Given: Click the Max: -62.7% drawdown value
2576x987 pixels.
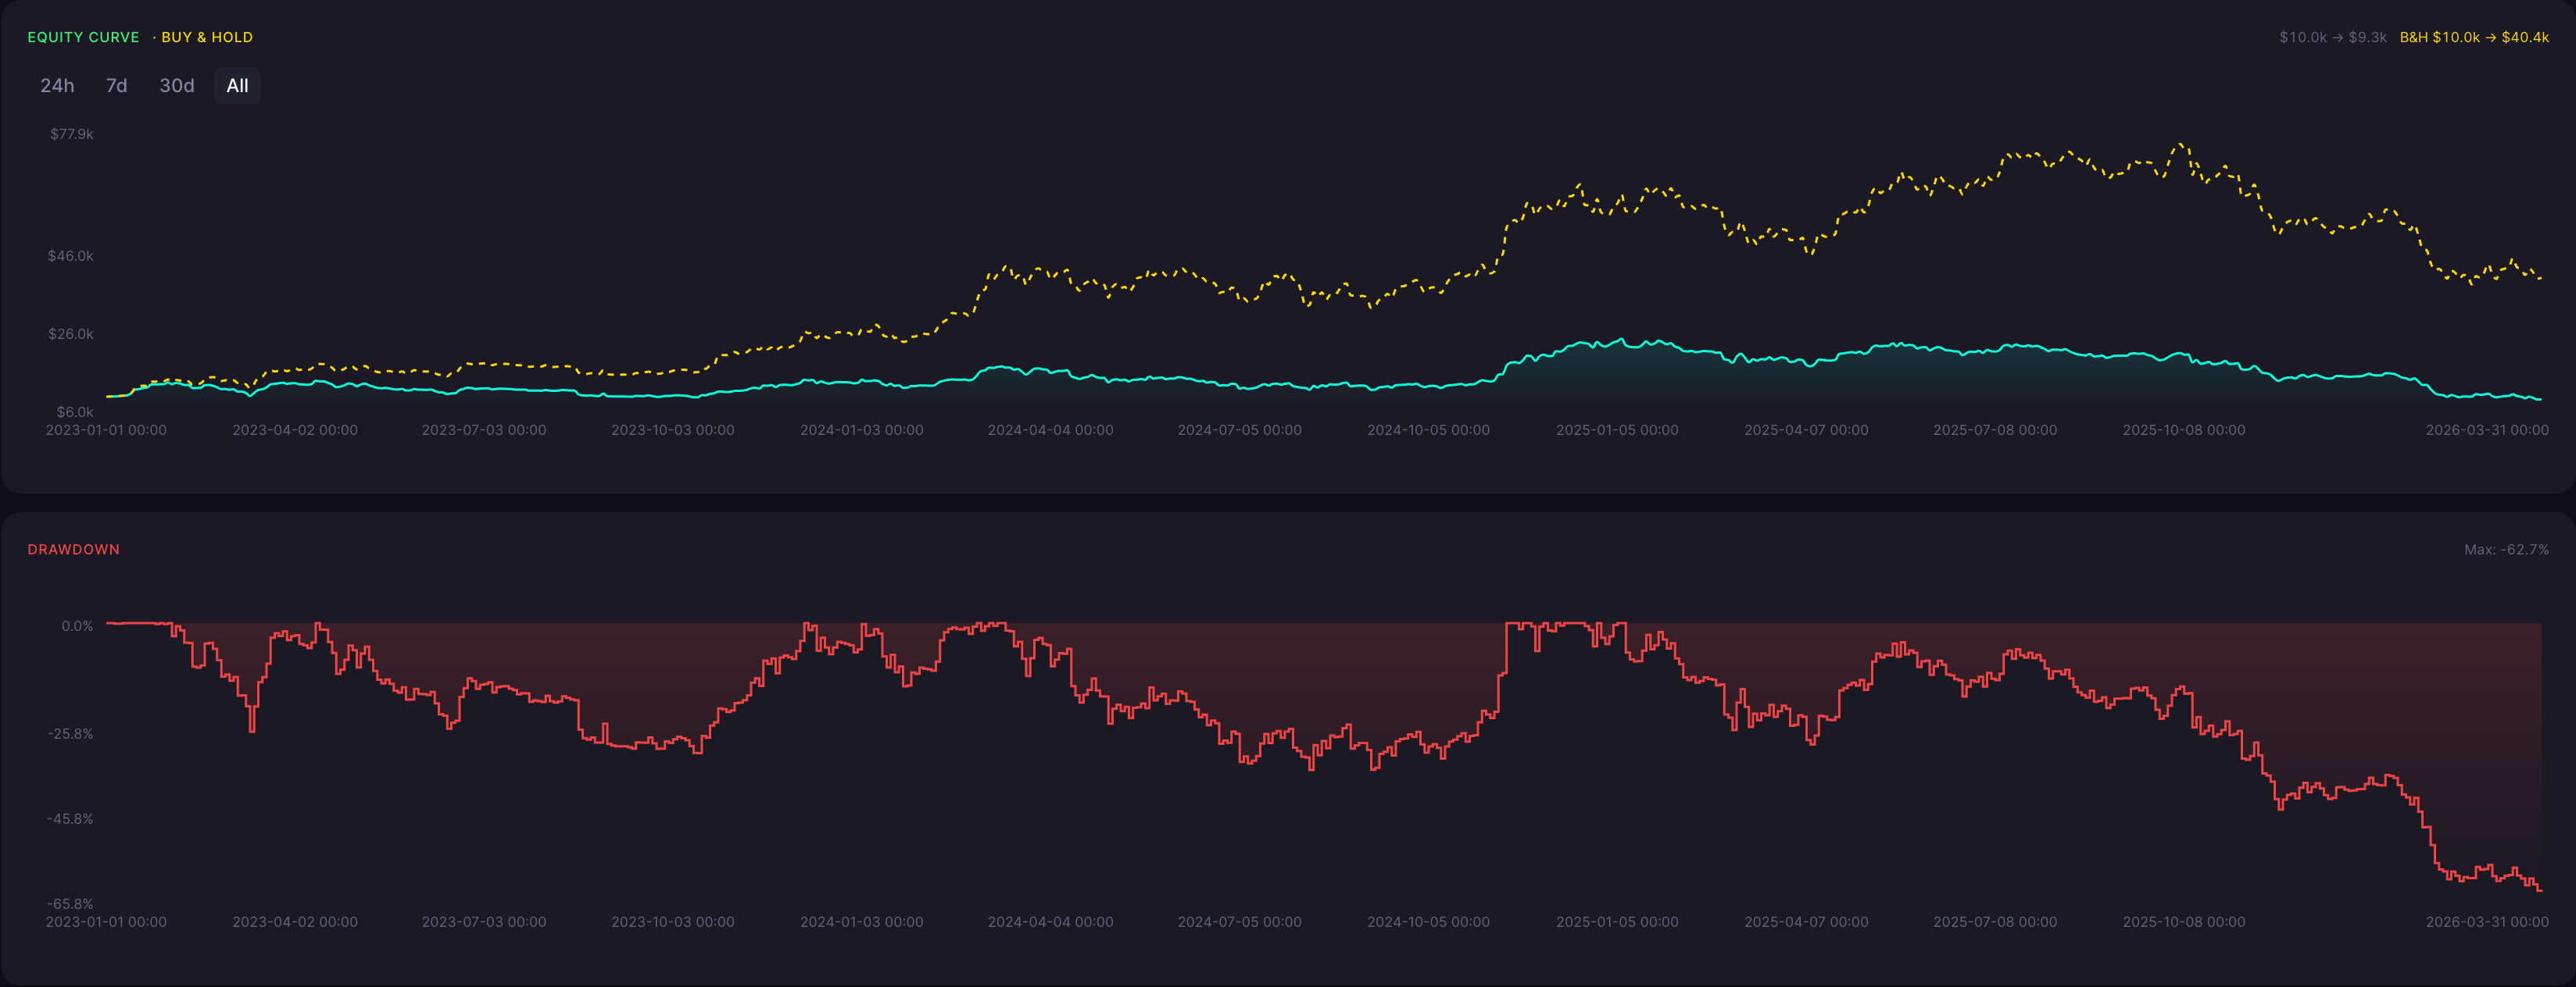Looking at the screenshot, I should (2506, 550).
